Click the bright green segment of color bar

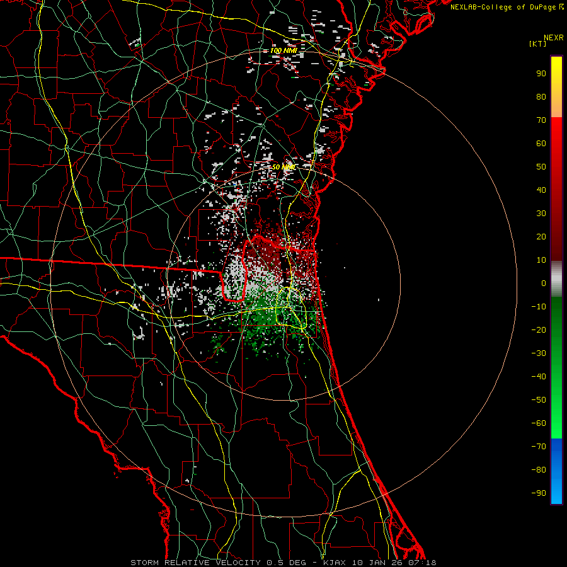pyautogui.click(x=556, y=368)
